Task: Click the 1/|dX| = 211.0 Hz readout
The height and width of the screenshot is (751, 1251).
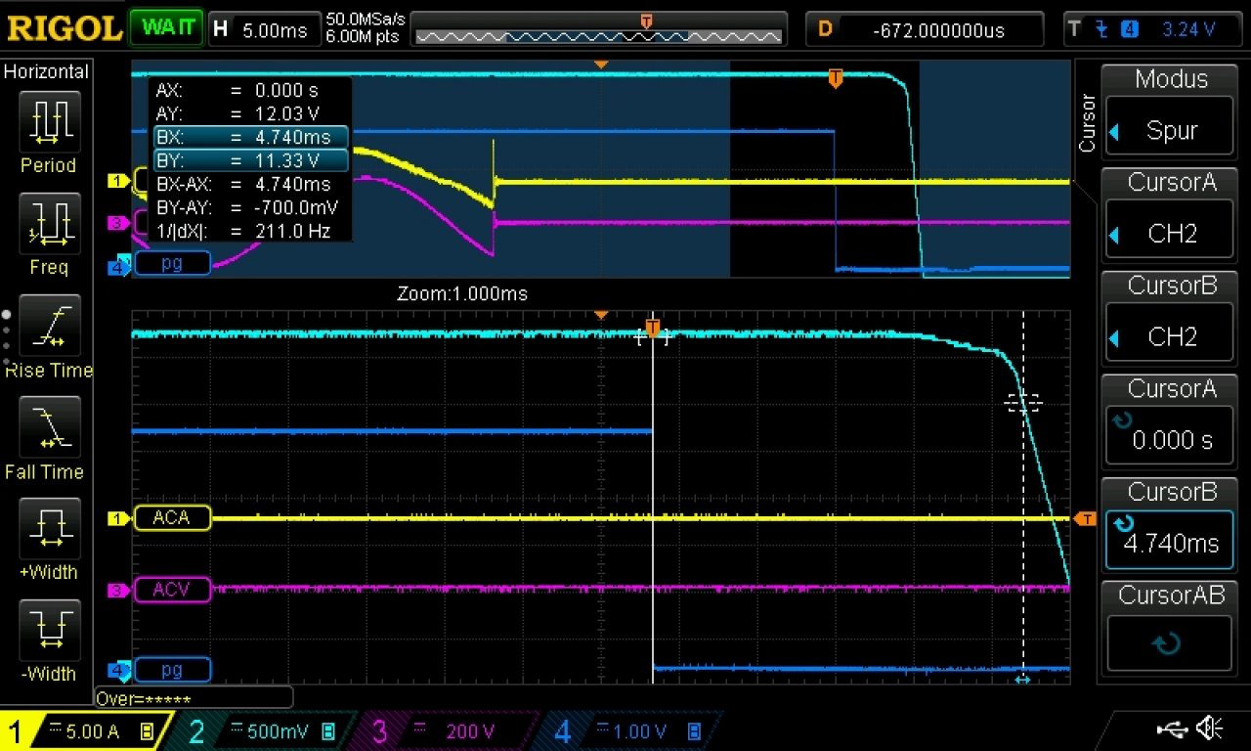Action: coord(250,231)
